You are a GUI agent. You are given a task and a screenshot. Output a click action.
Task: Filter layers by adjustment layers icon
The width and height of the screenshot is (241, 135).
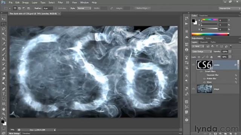click(212, 46)
